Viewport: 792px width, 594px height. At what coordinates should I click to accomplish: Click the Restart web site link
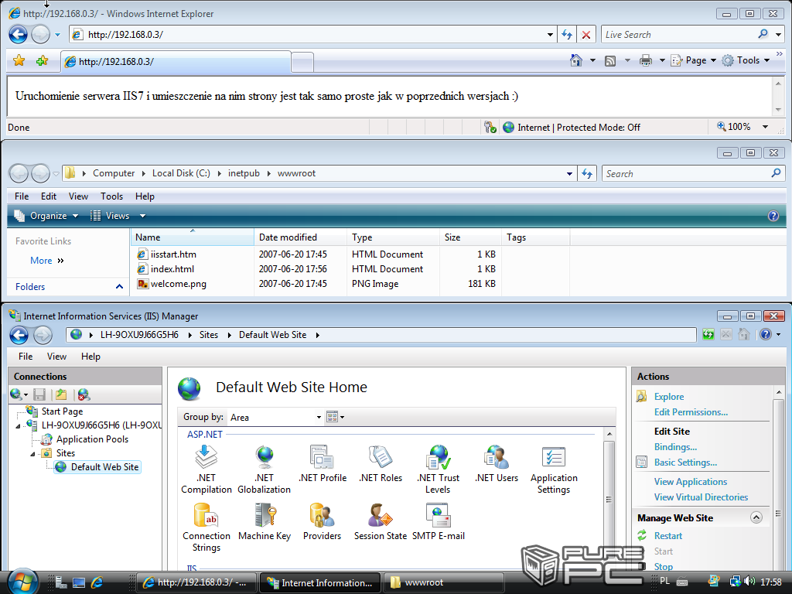[x=667, y=536]
